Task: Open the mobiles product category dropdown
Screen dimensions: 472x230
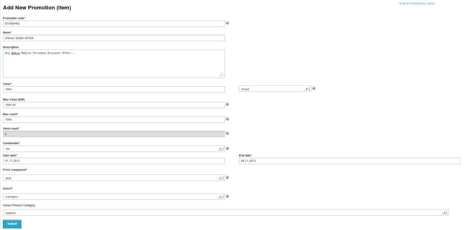Action: click(x=226, y=212)
